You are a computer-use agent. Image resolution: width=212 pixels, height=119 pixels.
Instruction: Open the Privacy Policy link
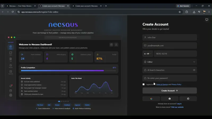click(176, 84)
